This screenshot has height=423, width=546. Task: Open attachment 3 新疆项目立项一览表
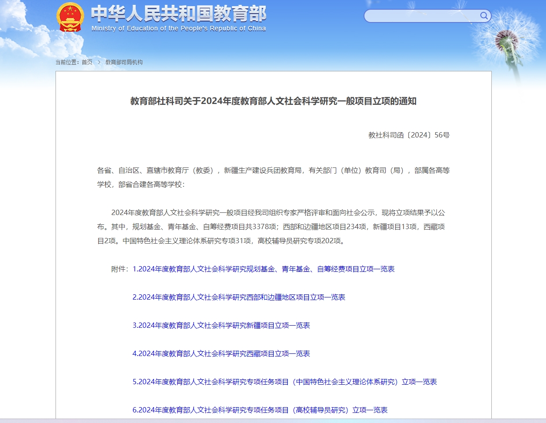[x=221, y=325]
